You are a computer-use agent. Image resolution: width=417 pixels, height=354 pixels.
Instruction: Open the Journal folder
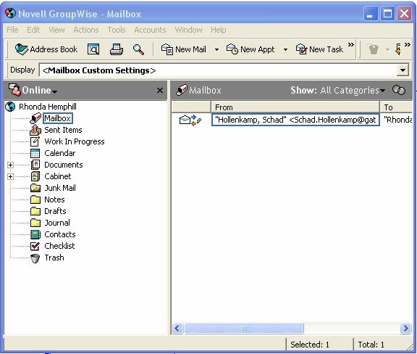point(57,223)
